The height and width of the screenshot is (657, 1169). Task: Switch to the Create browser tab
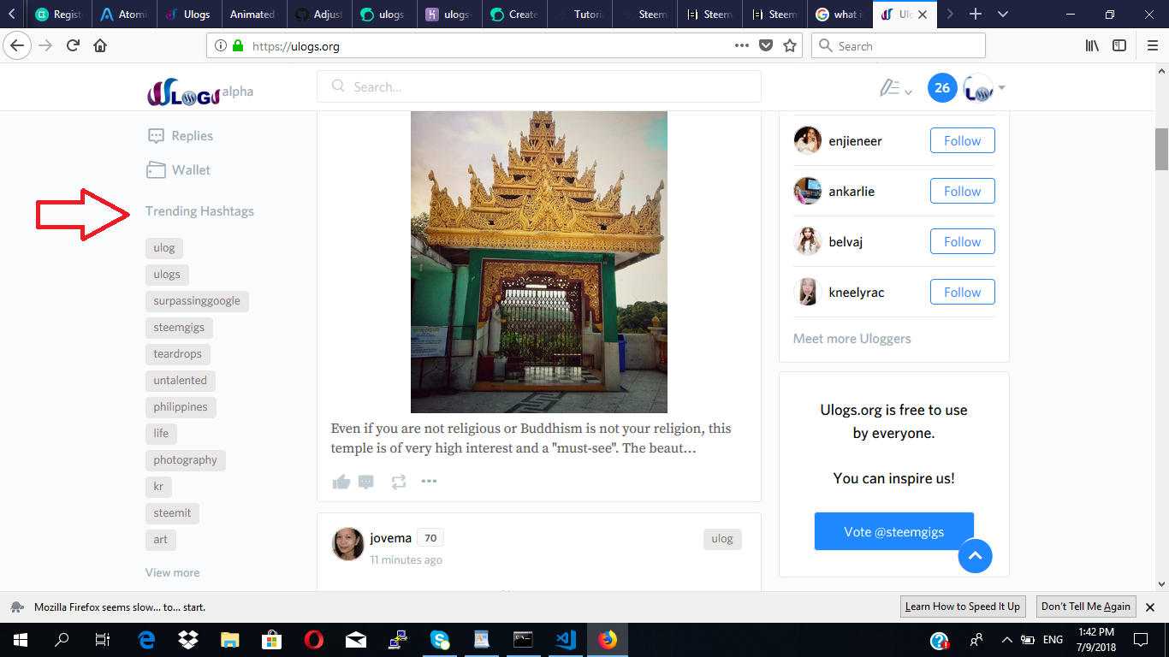[514, 14]
